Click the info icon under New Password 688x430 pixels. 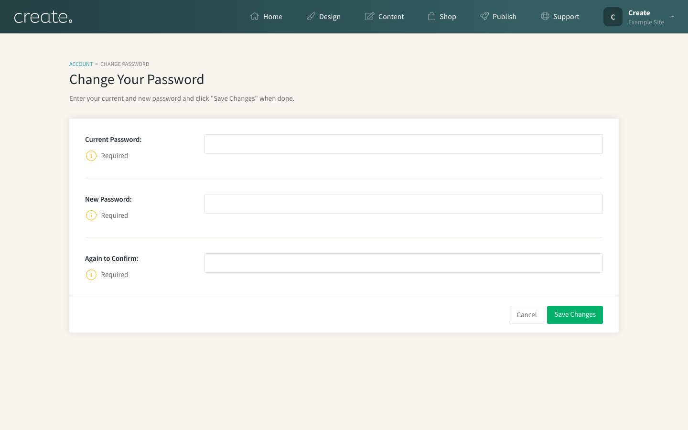(91, 215)
